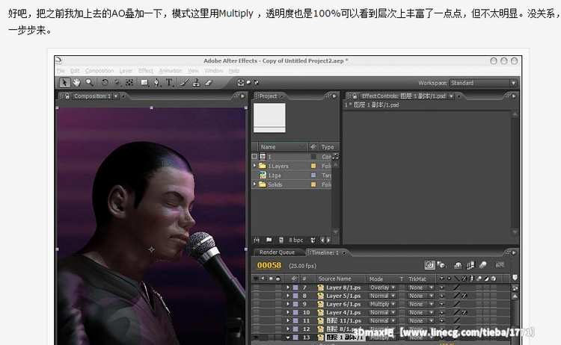Click the Mode column header in Timeline
This screenshot has width=561, height=345.
click(x=376, y=279)
